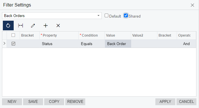Screen dimensions: 199x108
Task: Click the pencil Edit icon
Action: coord(33,26)
